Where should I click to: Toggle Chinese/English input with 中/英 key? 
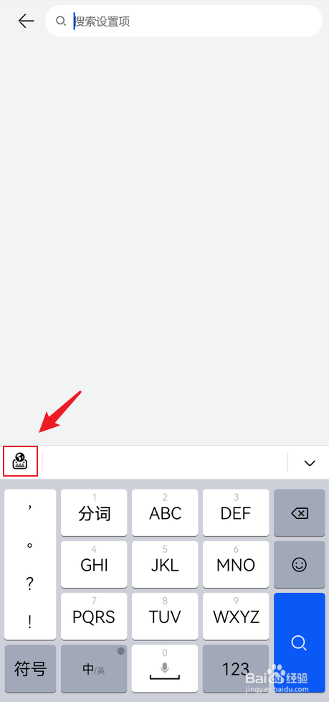point(94,668)
